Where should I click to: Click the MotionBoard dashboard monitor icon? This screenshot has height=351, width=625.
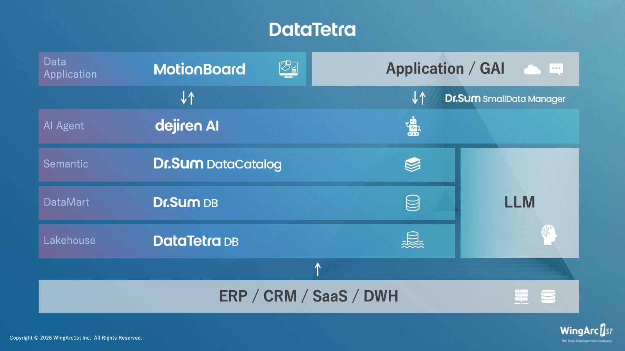(288, 69)
